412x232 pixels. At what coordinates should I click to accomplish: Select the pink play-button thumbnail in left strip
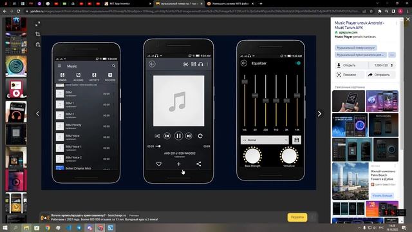click(x=16, y=180)
